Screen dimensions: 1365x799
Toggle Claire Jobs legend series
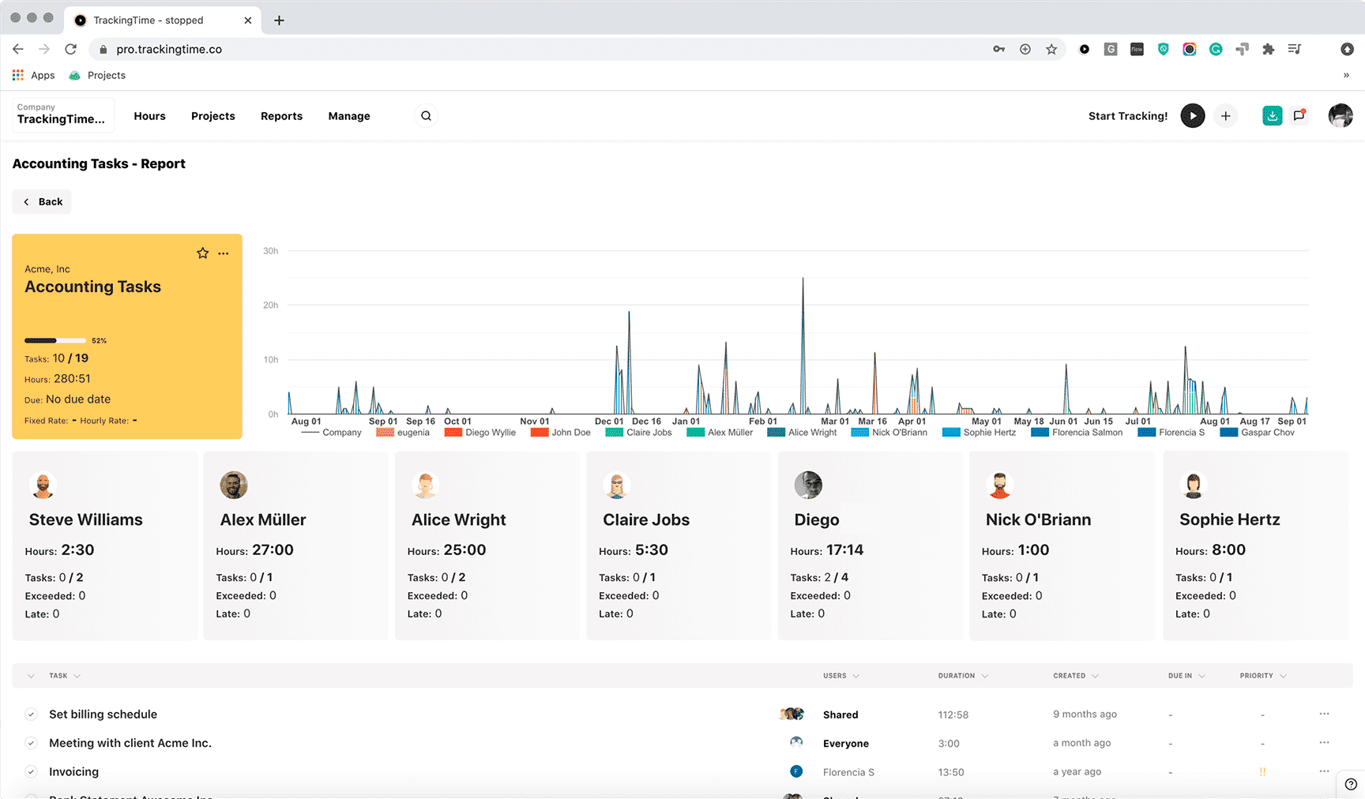[x=638, y=433]
